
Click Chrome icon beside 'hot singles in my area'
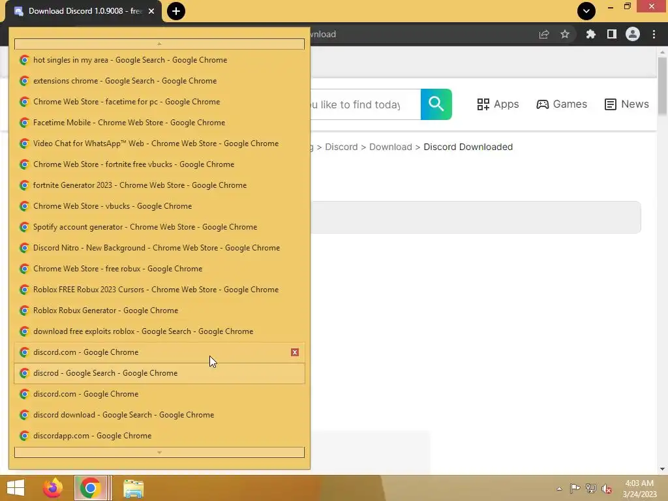(x=24, y=60)
